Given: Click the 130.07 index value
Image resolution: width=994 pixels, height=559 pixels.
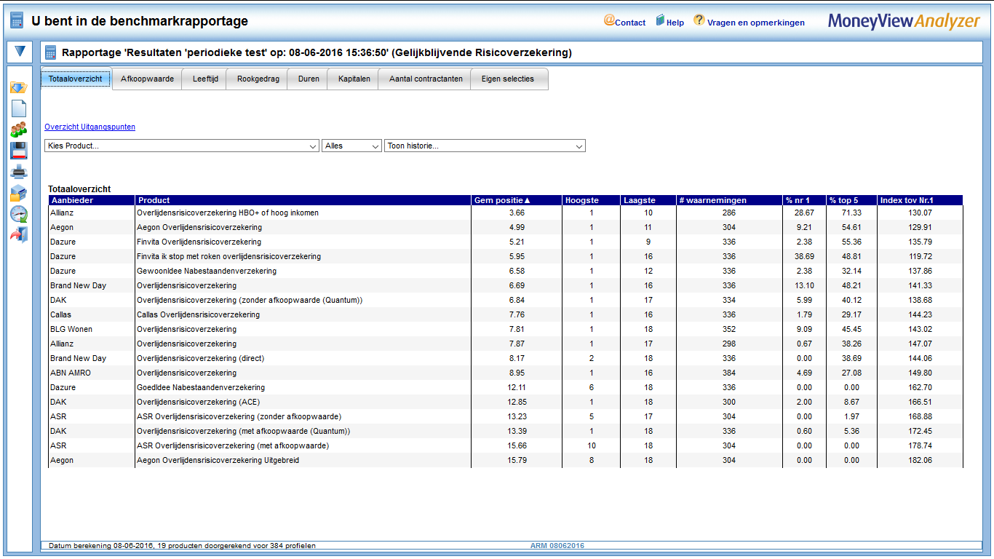Looking at the screenshot, I should click(921, 213).
